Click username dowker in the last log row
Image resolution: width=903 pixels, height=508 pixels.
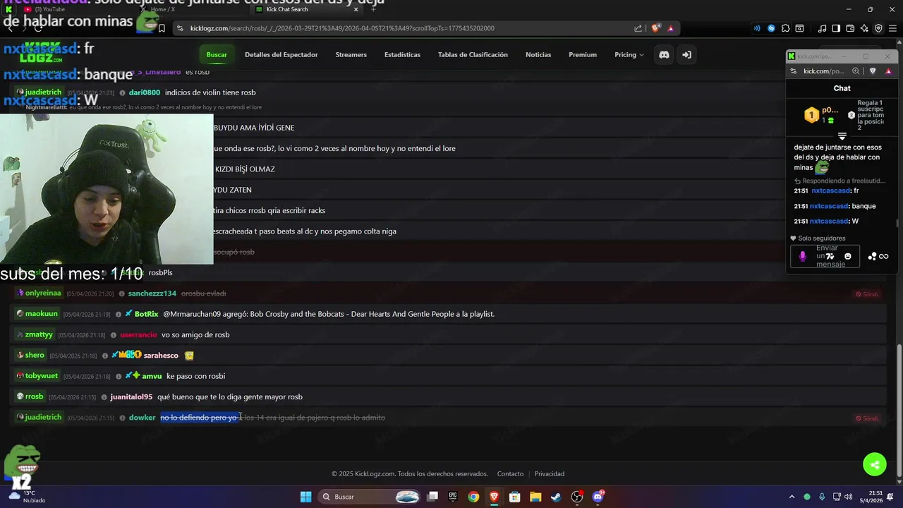click(x=142, y=418)
